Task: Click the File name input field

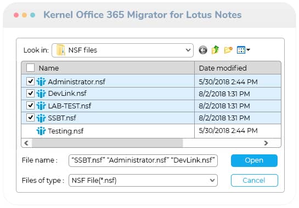Action: (143, 160)
